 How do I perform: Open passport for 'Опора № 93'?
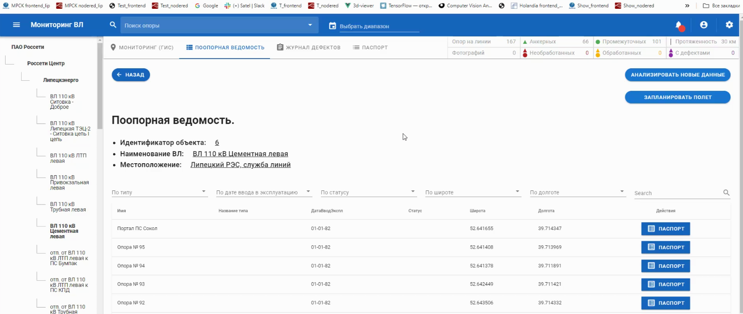[665, 284]
